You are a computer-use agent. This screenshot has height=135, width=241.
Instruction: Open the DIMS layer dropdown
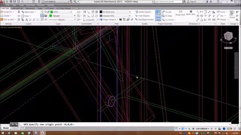71,12
